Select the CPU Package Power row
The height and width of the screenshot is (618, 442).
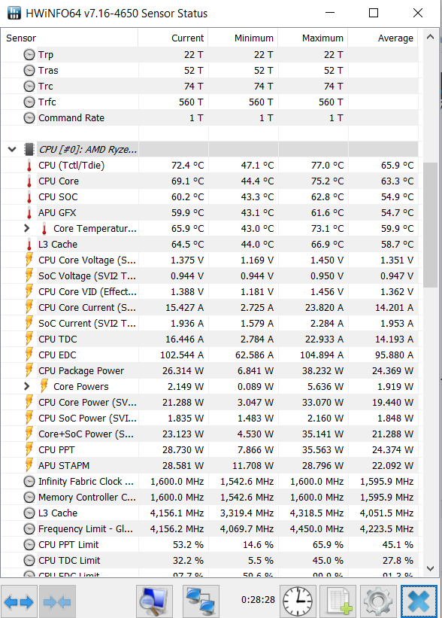coord(210,370)
